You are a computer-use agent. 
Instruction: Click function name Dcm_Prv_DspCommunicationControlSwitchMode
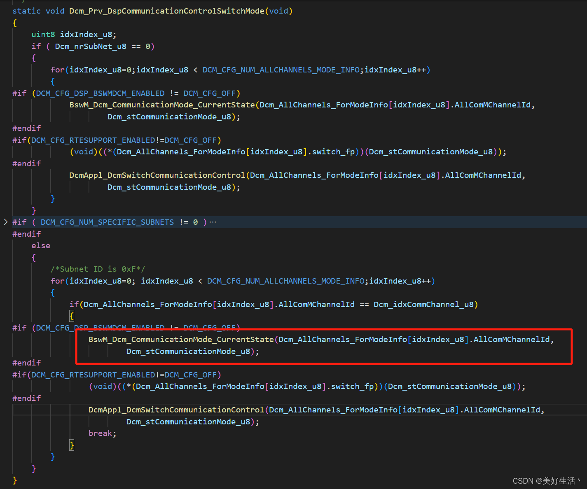click(167, 11)
